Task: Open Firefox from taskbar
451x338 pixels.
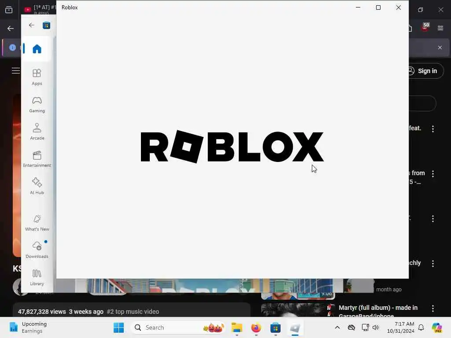Action: point(256,327)
